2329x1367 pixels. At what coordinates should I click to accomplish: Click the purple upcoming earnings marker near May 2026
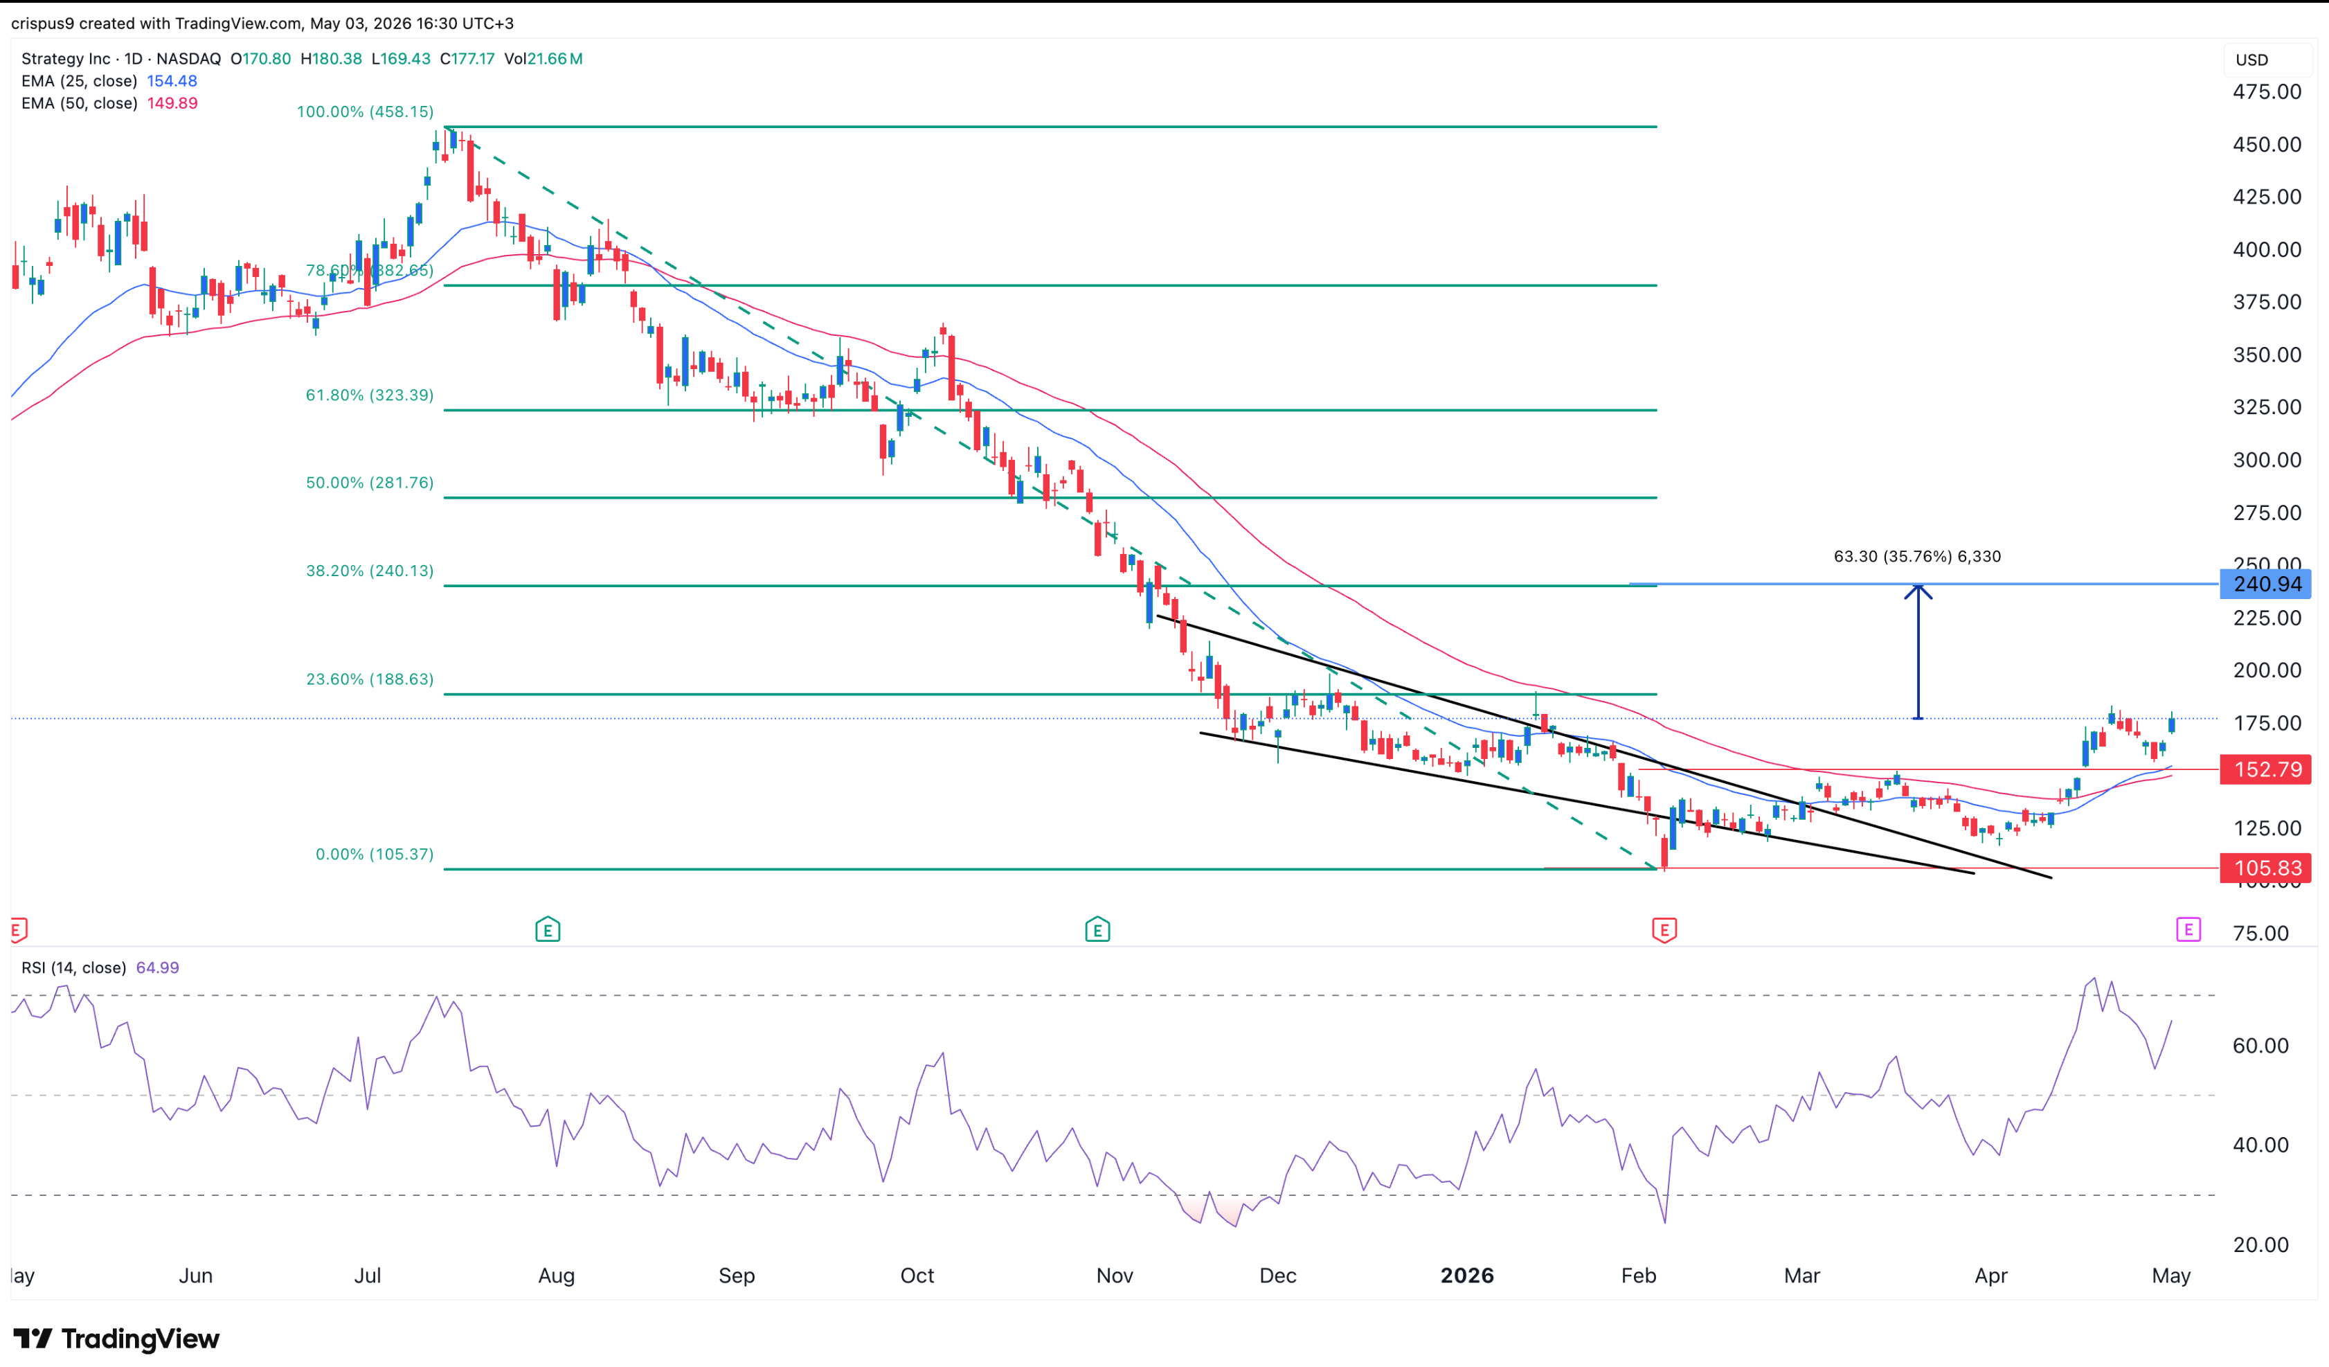tap(2188, 929)
